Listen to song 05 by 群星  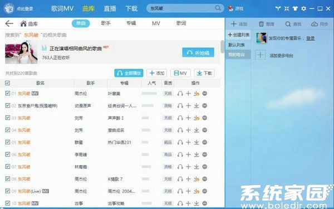(180, 142)
